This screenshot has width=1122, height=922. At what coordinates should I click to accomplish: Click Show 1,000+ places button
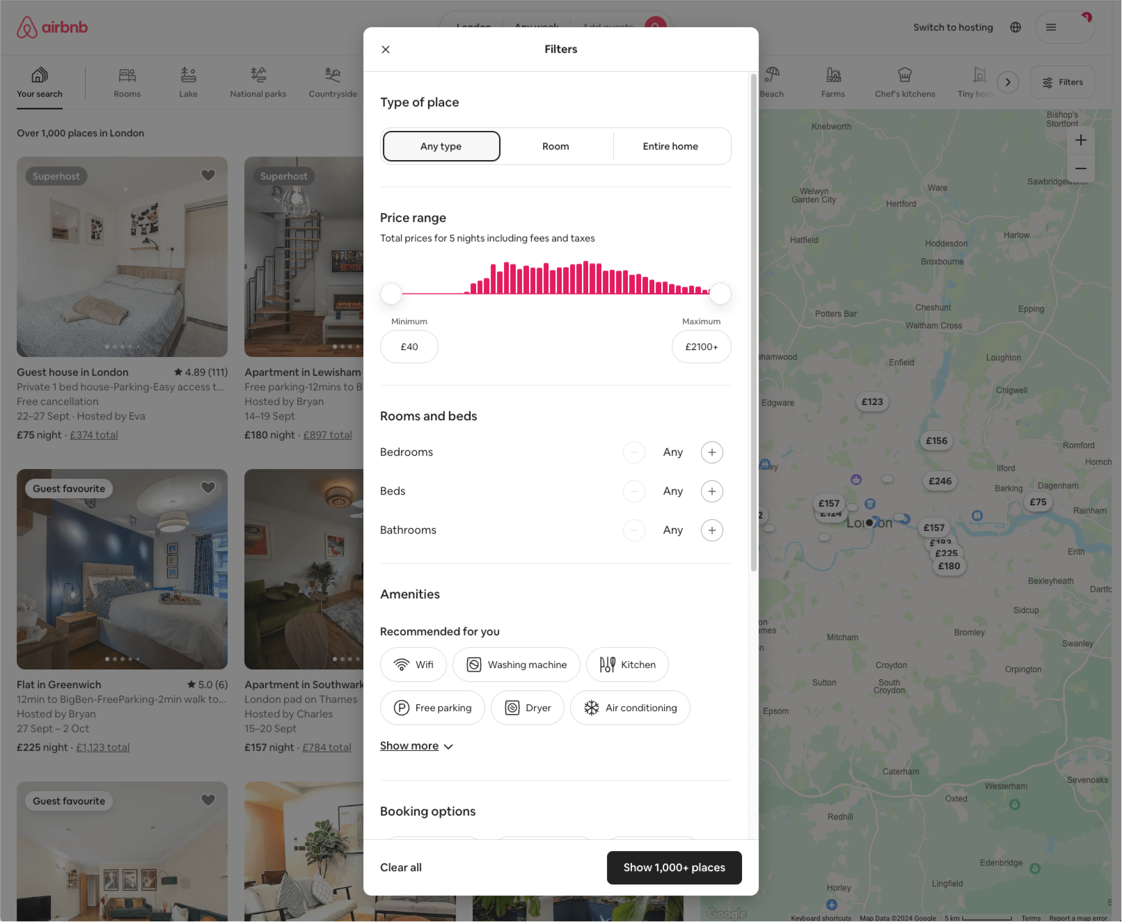[x=674, y=868]
